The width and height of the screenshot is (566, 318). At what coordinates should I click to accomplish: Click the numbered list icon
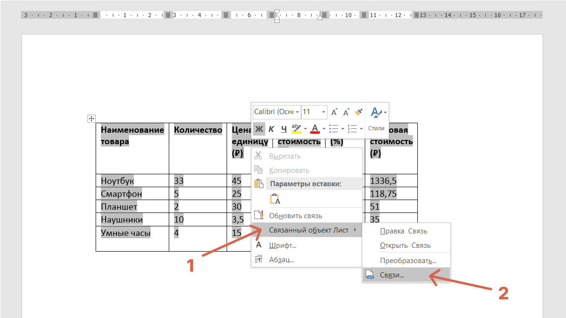tap(352, 129)
